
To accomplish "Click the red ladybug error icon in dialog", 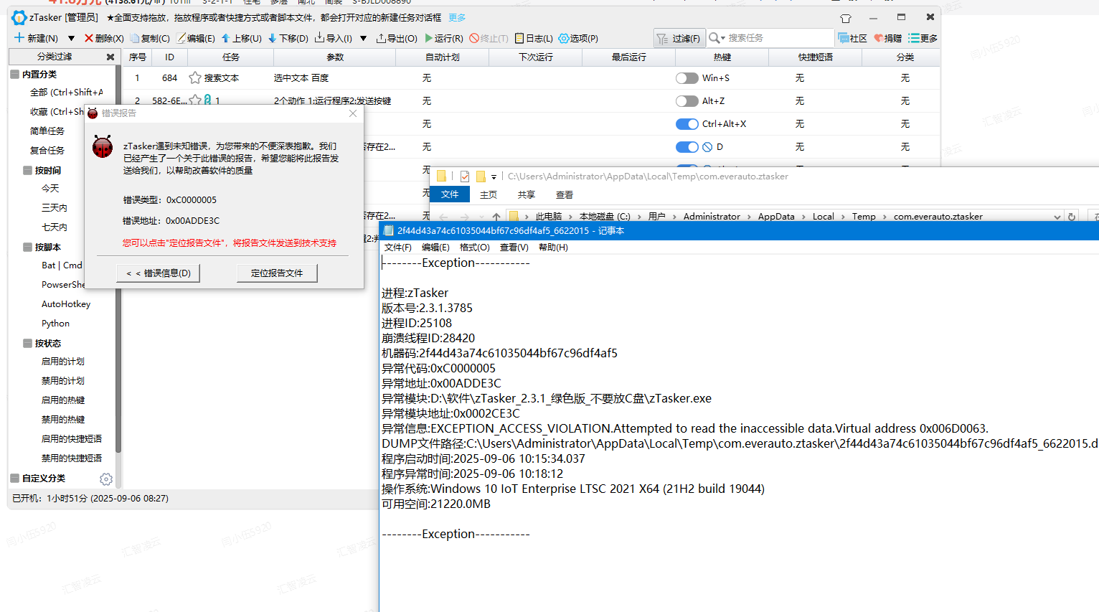I will click(x=103, y=146).
